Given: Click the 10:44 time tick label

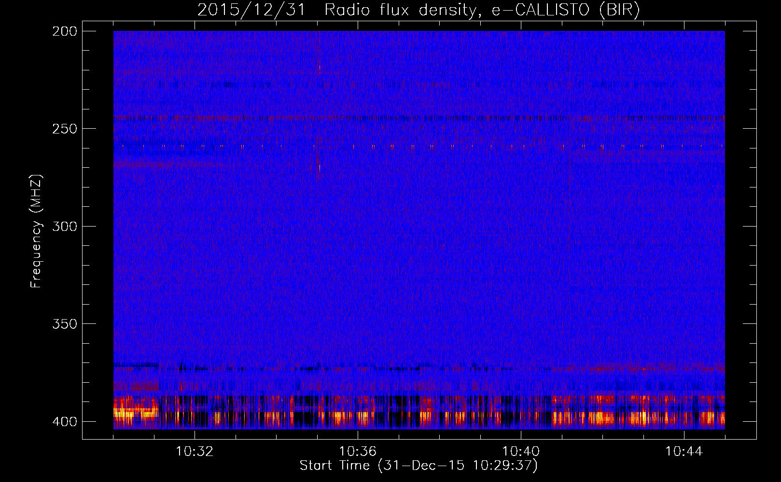Looking at the screenshot, I should click(684, 452).
